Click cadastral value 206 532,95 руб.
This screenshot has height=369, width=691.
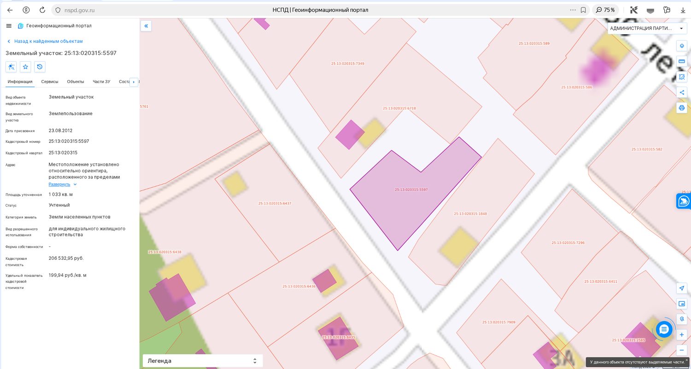[66, 258]
